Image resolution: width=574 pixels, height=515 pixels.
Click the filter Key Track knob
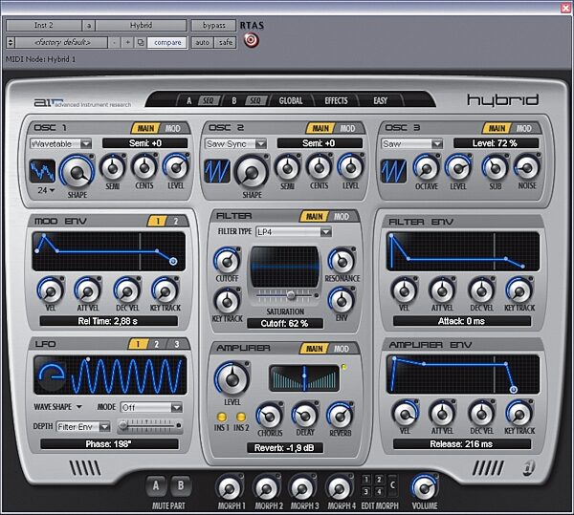click(228, 301)
